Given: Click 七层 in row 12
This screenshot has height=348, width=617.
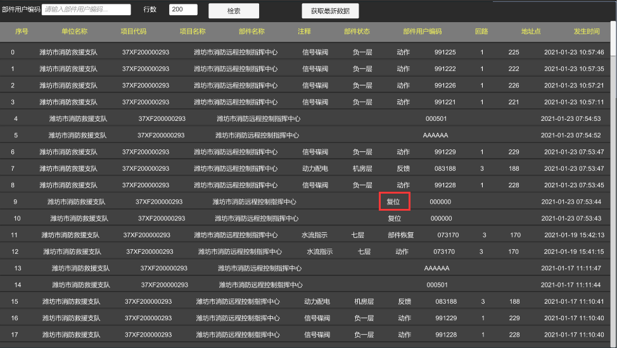Looking at the screenshot, I should tap(364, 252).
